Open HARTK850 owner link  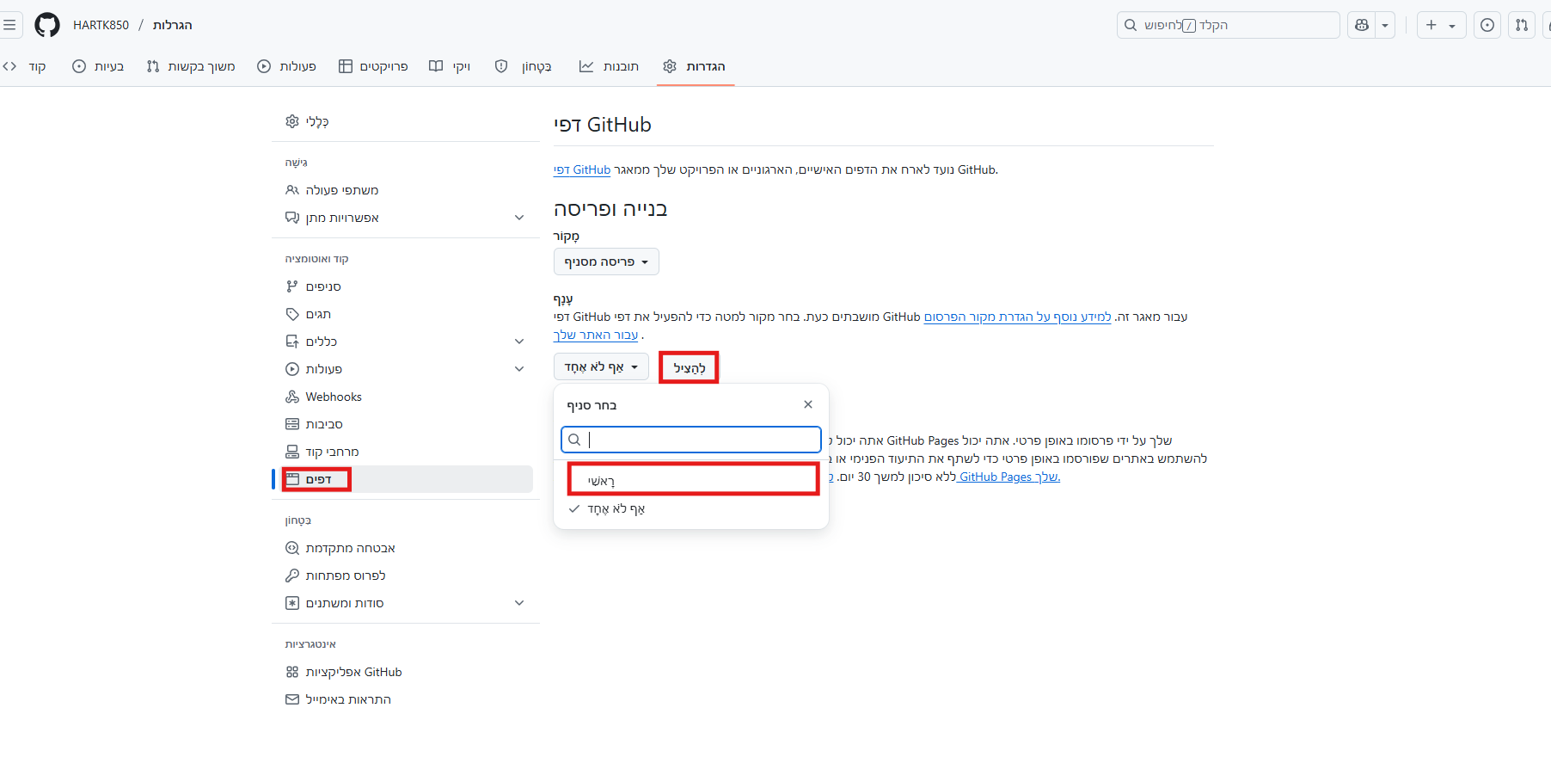tap(101, 25)
